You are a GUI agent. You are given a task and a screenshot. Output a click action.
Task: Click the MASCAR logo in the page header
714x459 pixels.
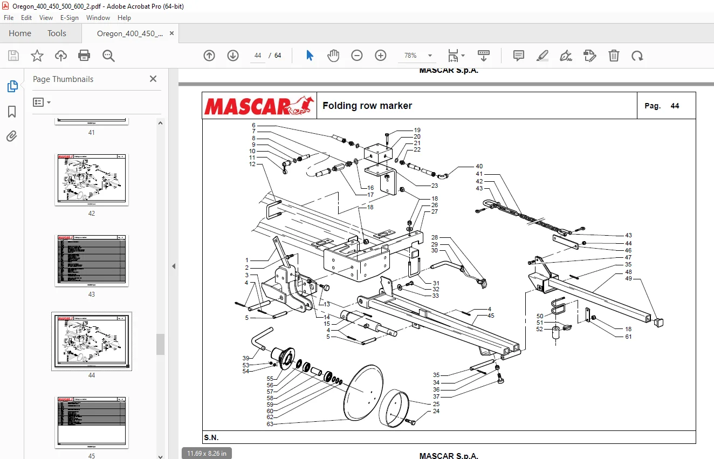point(258,106)
